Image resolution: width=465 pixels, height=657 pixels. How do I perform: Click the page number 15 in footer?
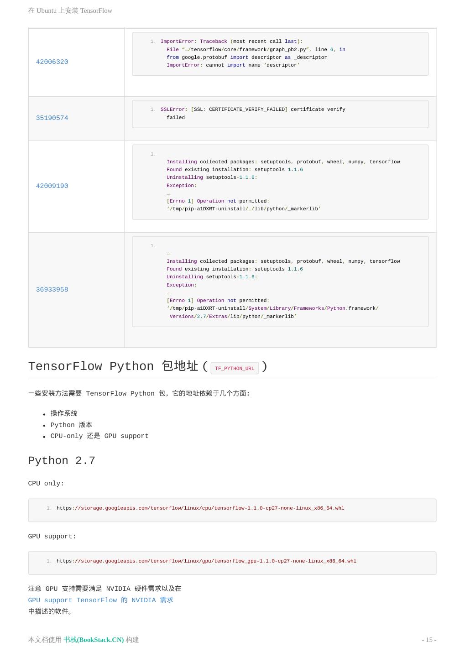tap(429, 640)
